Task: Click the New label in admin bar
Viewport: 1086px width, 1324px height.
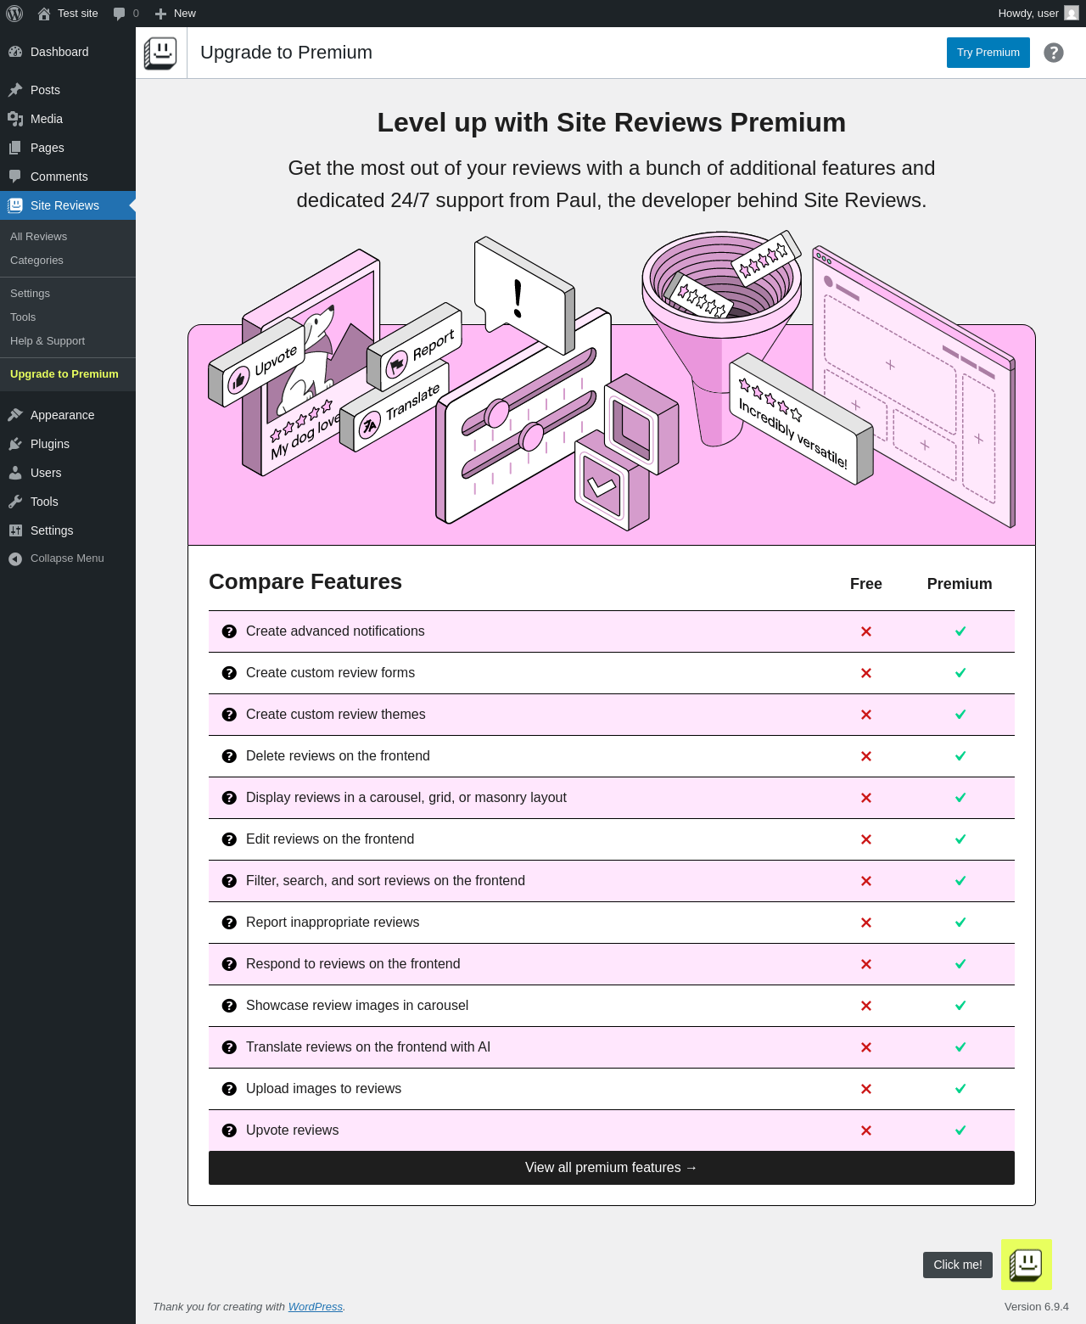Action: (185, 14)
